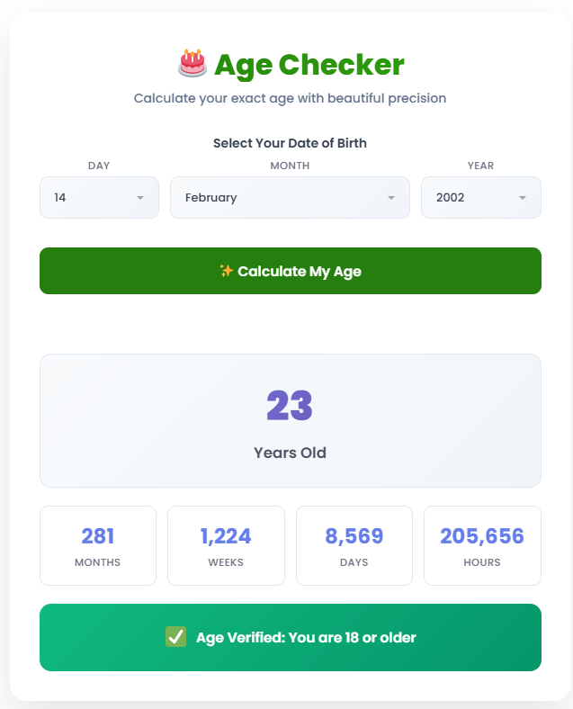Open the Month dropdown showing February
The image size is (573, 709).
point(291,198)
